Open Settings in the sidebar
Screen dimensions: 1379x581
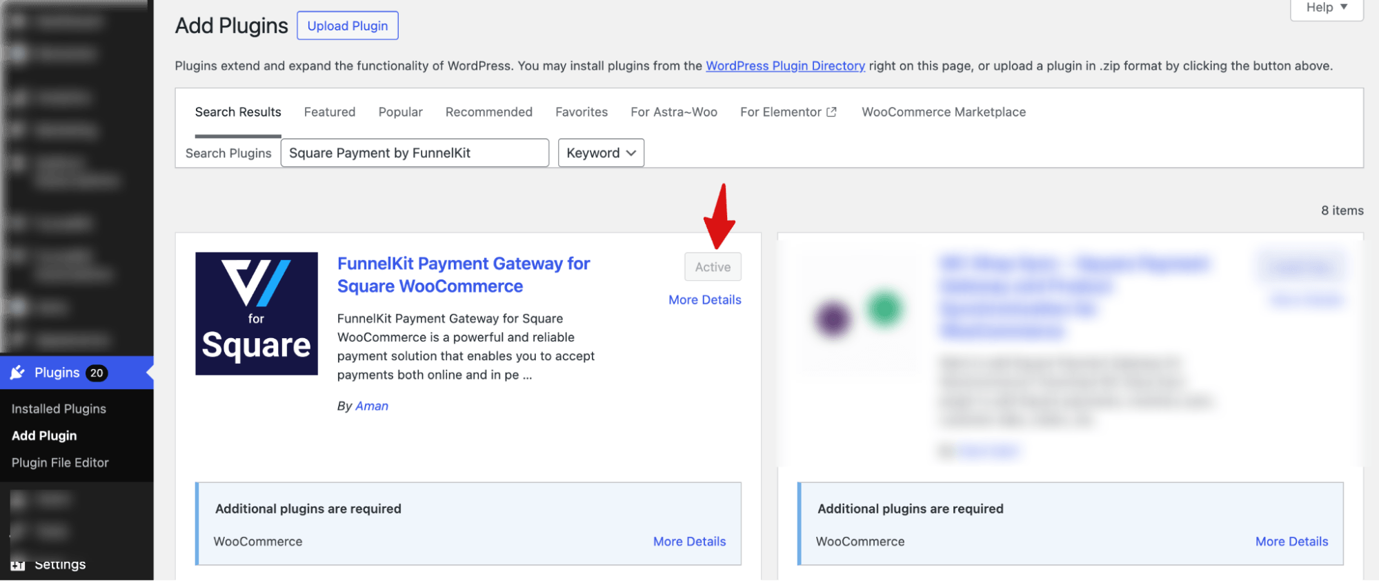(x=60, y=565)
